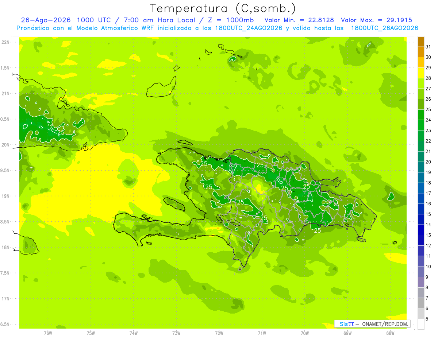Click the '76W' longitude axis label
The image size is (438, 338).
pos(48,333)
